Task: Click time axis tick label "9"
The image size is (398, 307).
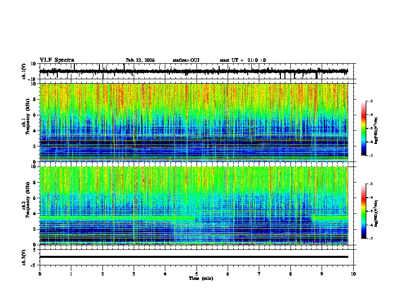Action: point(322,274)
